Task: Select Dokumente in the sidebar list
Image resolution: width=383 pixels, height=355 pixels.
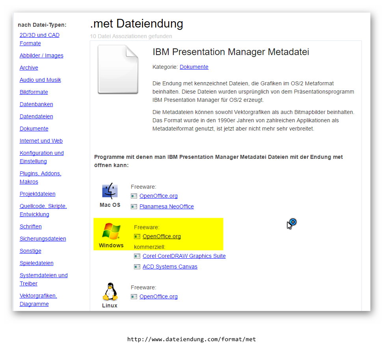Action: click(x=34, y=129)
